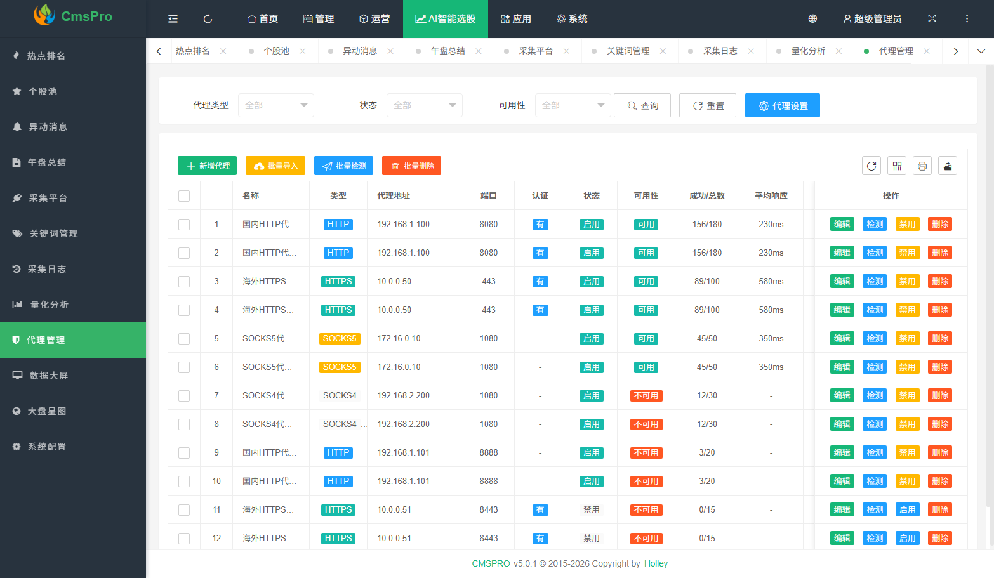Check the checkbox for row 5
The width and height of the screenshot is (994, 578).
coord(184,339)
